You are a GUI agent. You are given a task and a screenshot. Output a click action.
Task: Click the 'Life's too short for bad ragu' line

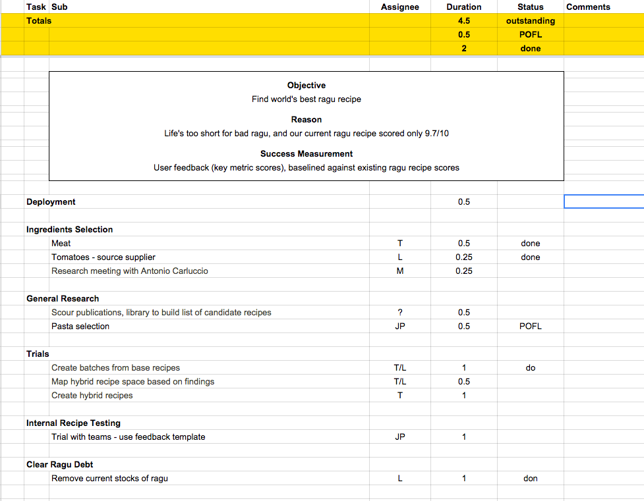click(x=307, y=134)
